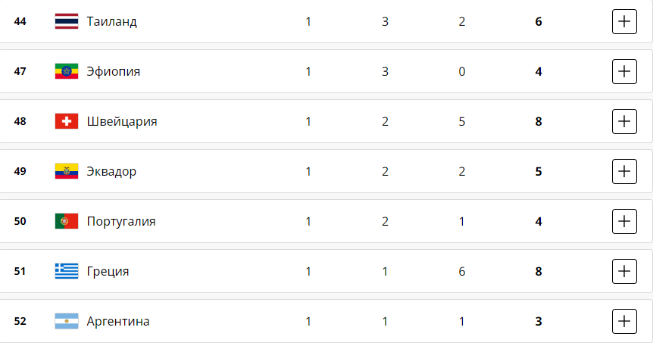Select country name Таиланд
Screen dimensions: 653x343
pos(111,22)
